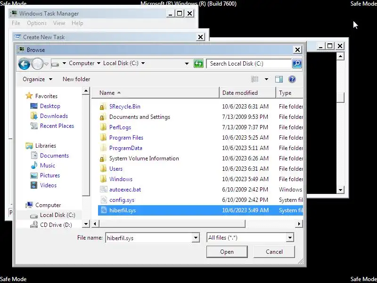Open the Organize dropdown menu
Image resolution: width=377 pixels, height=283 pixels.
pos(37,79)
